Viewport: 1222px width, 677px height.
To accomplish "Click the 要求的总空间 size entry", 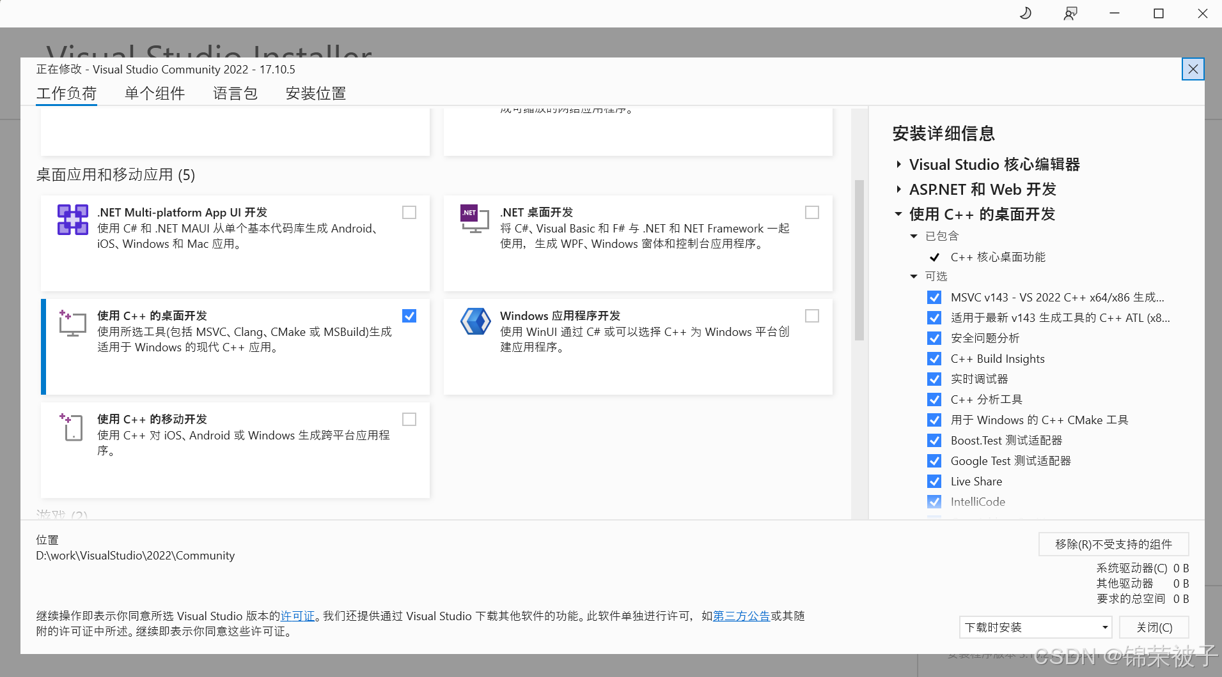I will click(1143, 599).
